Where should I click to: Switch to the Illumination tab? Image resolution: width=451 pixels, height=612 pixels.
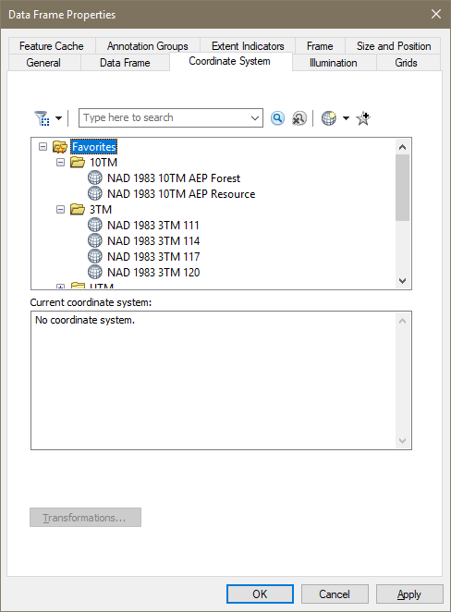[x=334, y=63]
